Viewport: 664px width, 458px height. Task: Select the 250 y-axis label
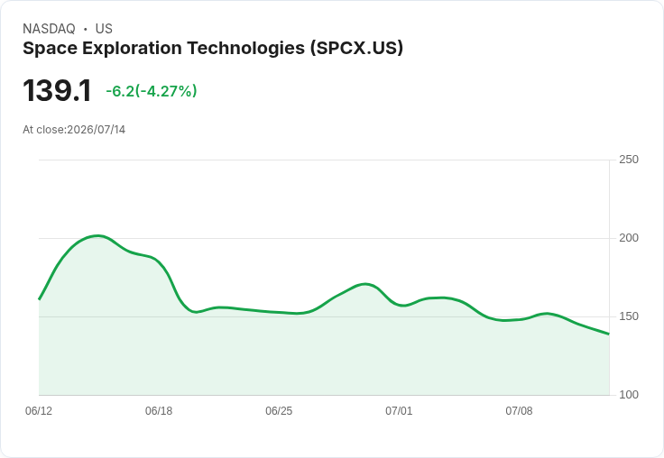click(x=629, y=160)
